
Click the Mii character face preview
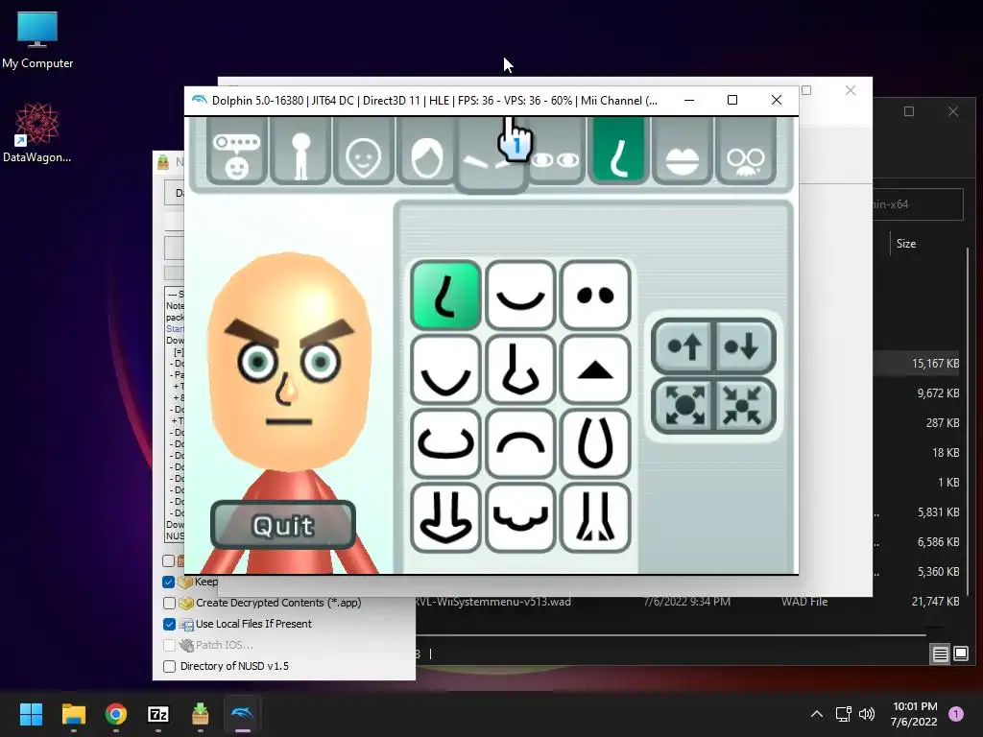pyautogui.click(x=289, y=361)
